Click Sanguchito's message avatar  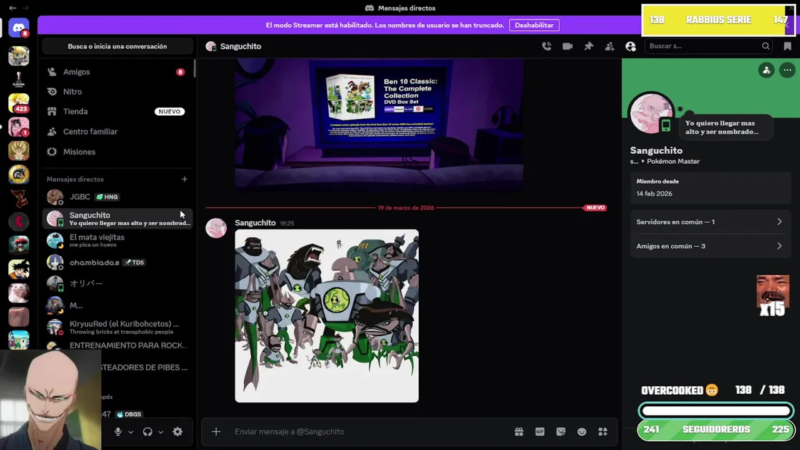tap(216, 228)
